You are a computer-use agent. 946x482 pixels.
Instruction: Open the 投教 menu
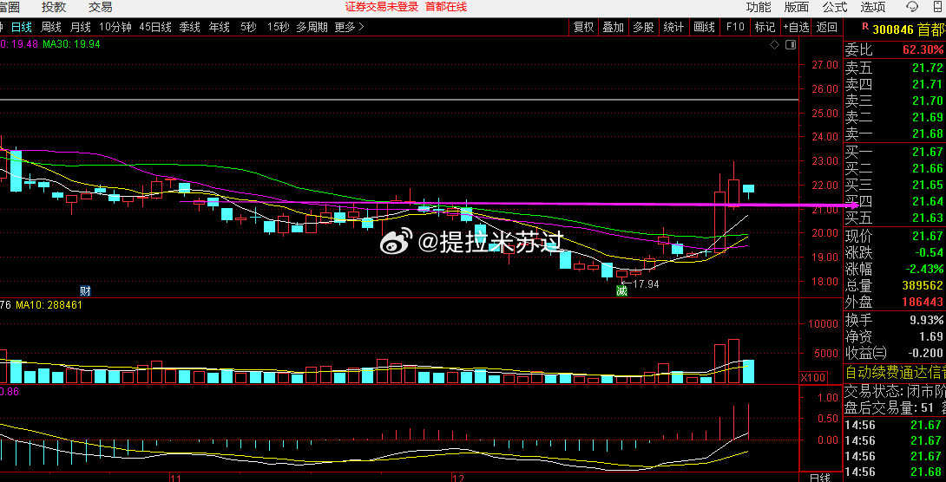coord(54,7)
